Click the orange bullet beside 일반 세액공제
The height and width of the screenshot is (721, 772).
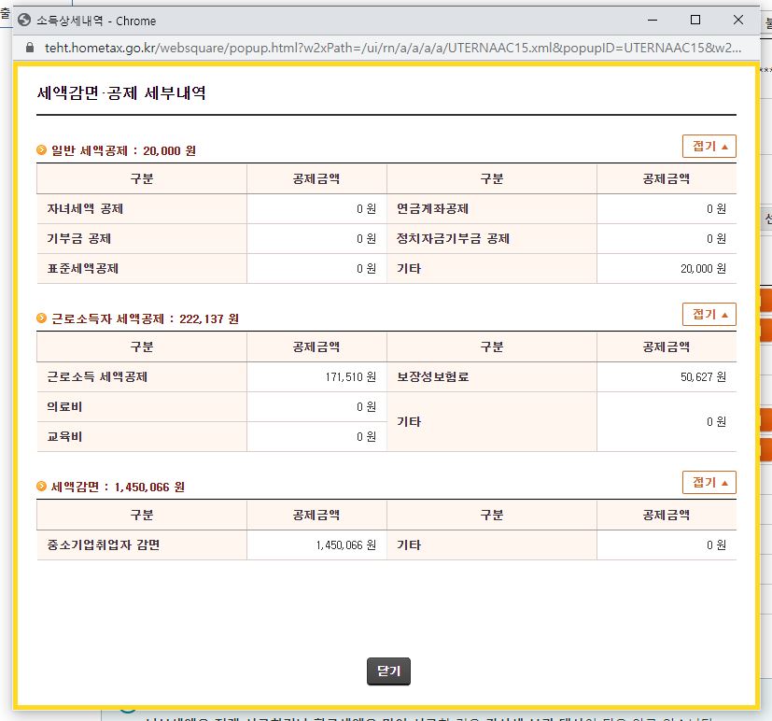tap(41, 150)
